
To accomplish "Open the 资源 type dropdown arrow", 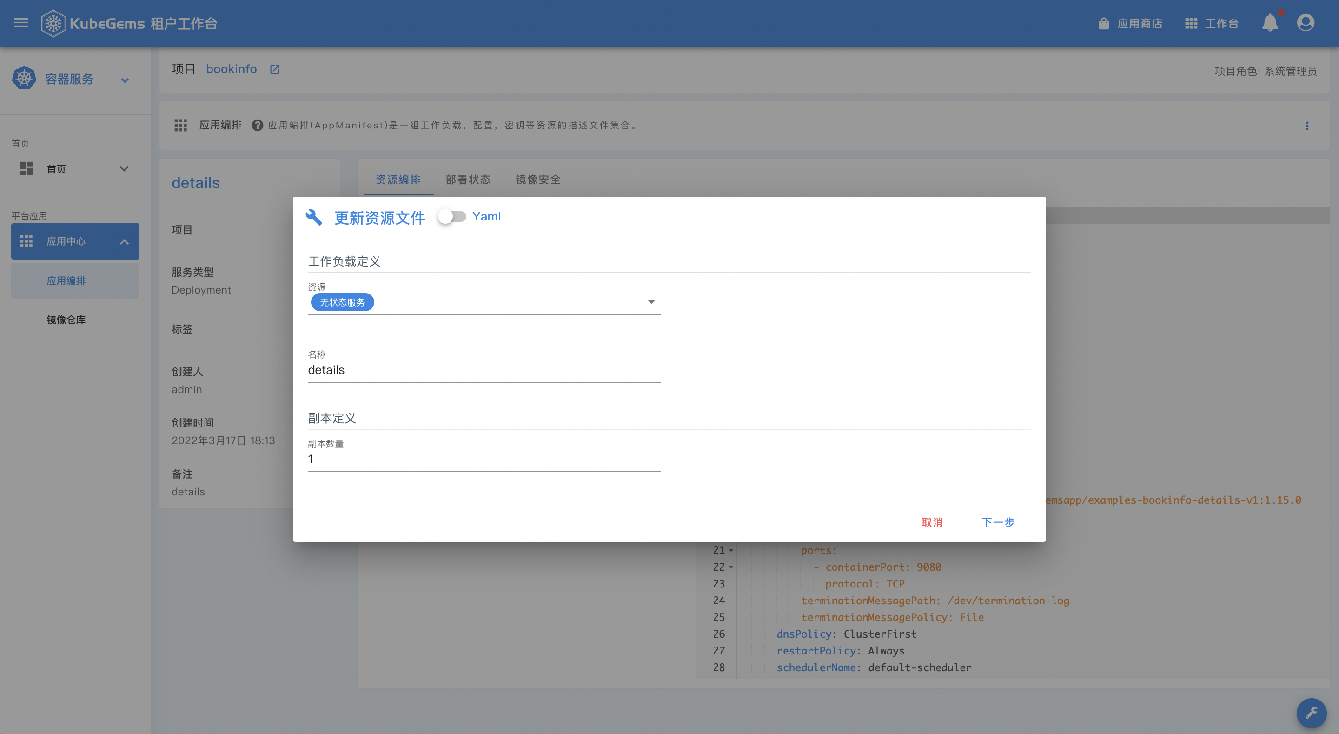I will click(x=651, y=302).
